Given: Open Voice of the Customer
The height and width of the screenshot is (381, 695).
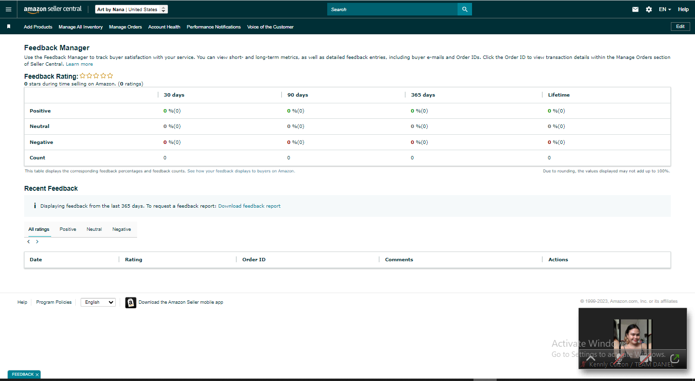Looking at the screenshot, I should (270, 27).
